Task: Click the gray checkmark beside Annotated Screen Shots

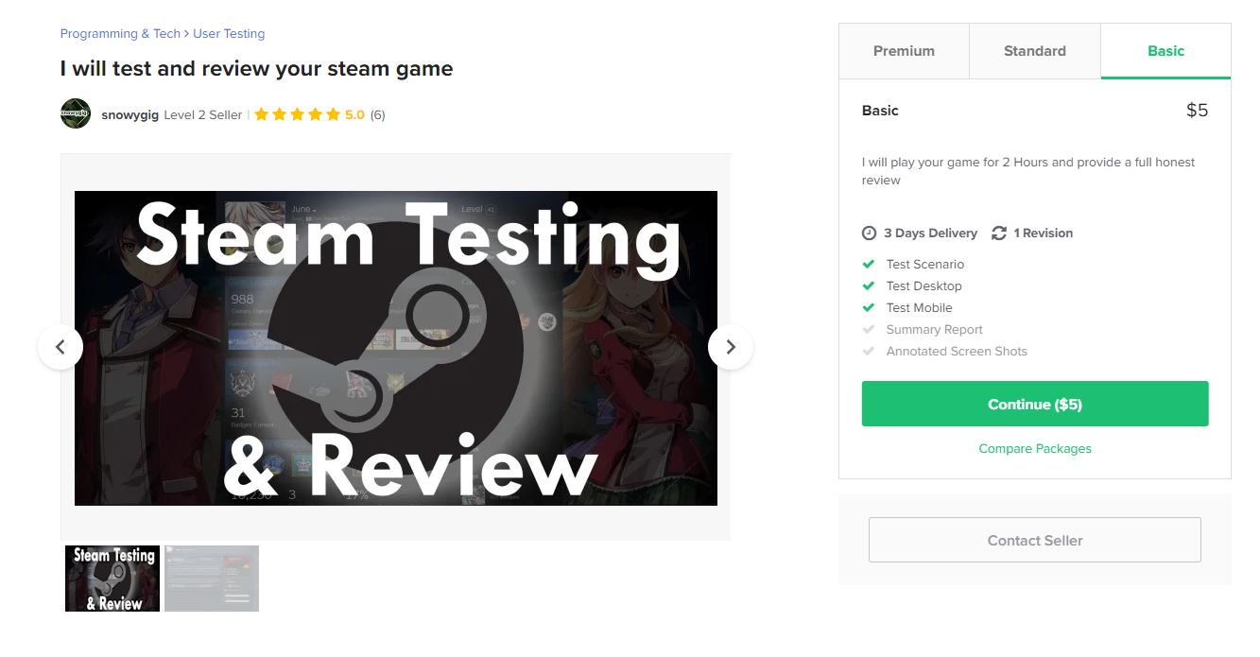Action: point(869,351)
